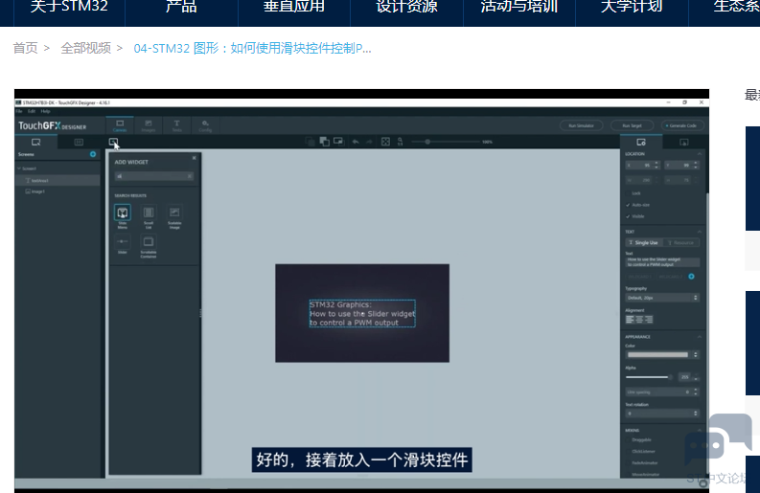
Task: Open the Properties tab in right panel
Action: (x=641, y=142)
